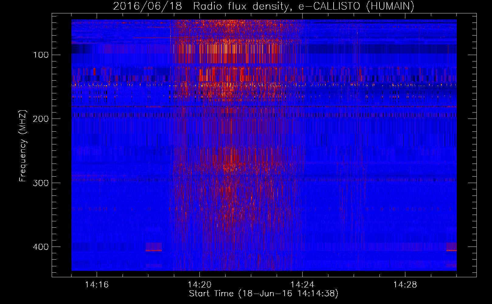Click the 14:24 time tick label

click(303, 285)
